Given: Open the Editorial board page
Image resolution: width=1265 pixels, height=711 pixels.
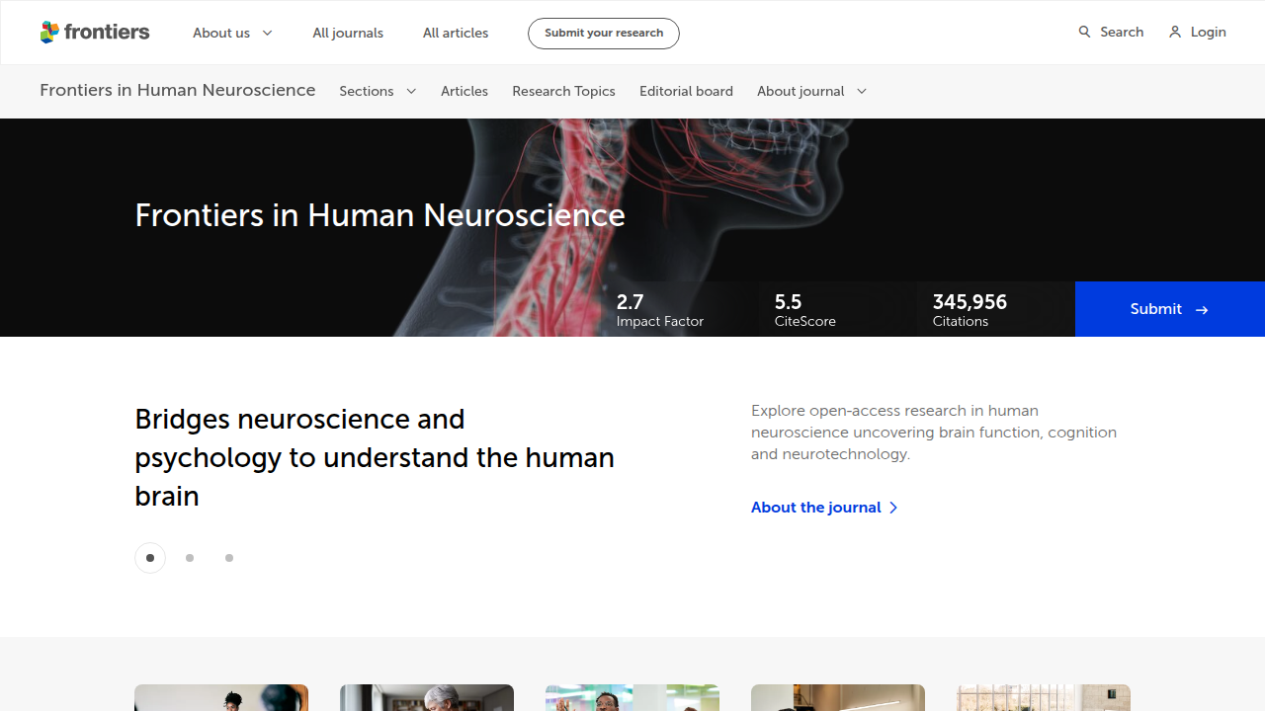Looking at the screenshot, I should pos(686,91).
